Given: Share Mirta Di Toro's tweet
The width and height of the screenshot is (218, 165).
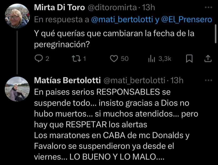Looking at the screenshot, I should point(208,59).
